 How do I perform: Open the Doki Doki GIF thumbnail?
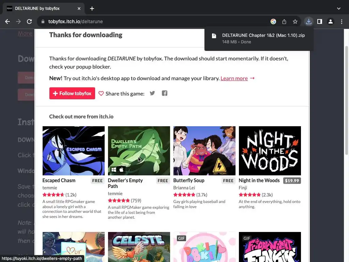point(204,247)
